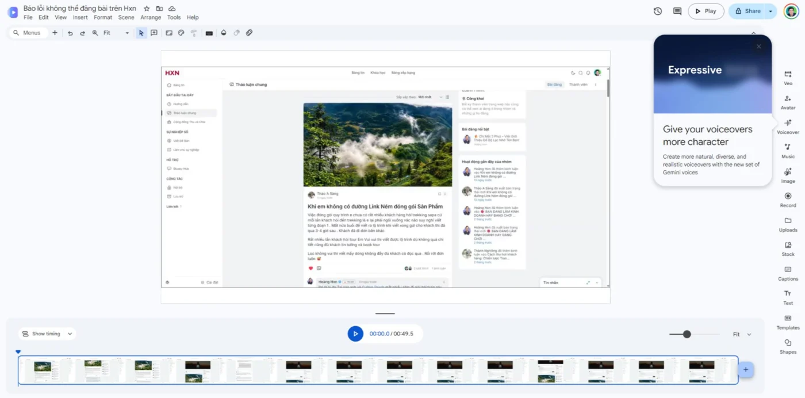
Task: Click the paint format roller icon
Action: click(x=193, y=33)
